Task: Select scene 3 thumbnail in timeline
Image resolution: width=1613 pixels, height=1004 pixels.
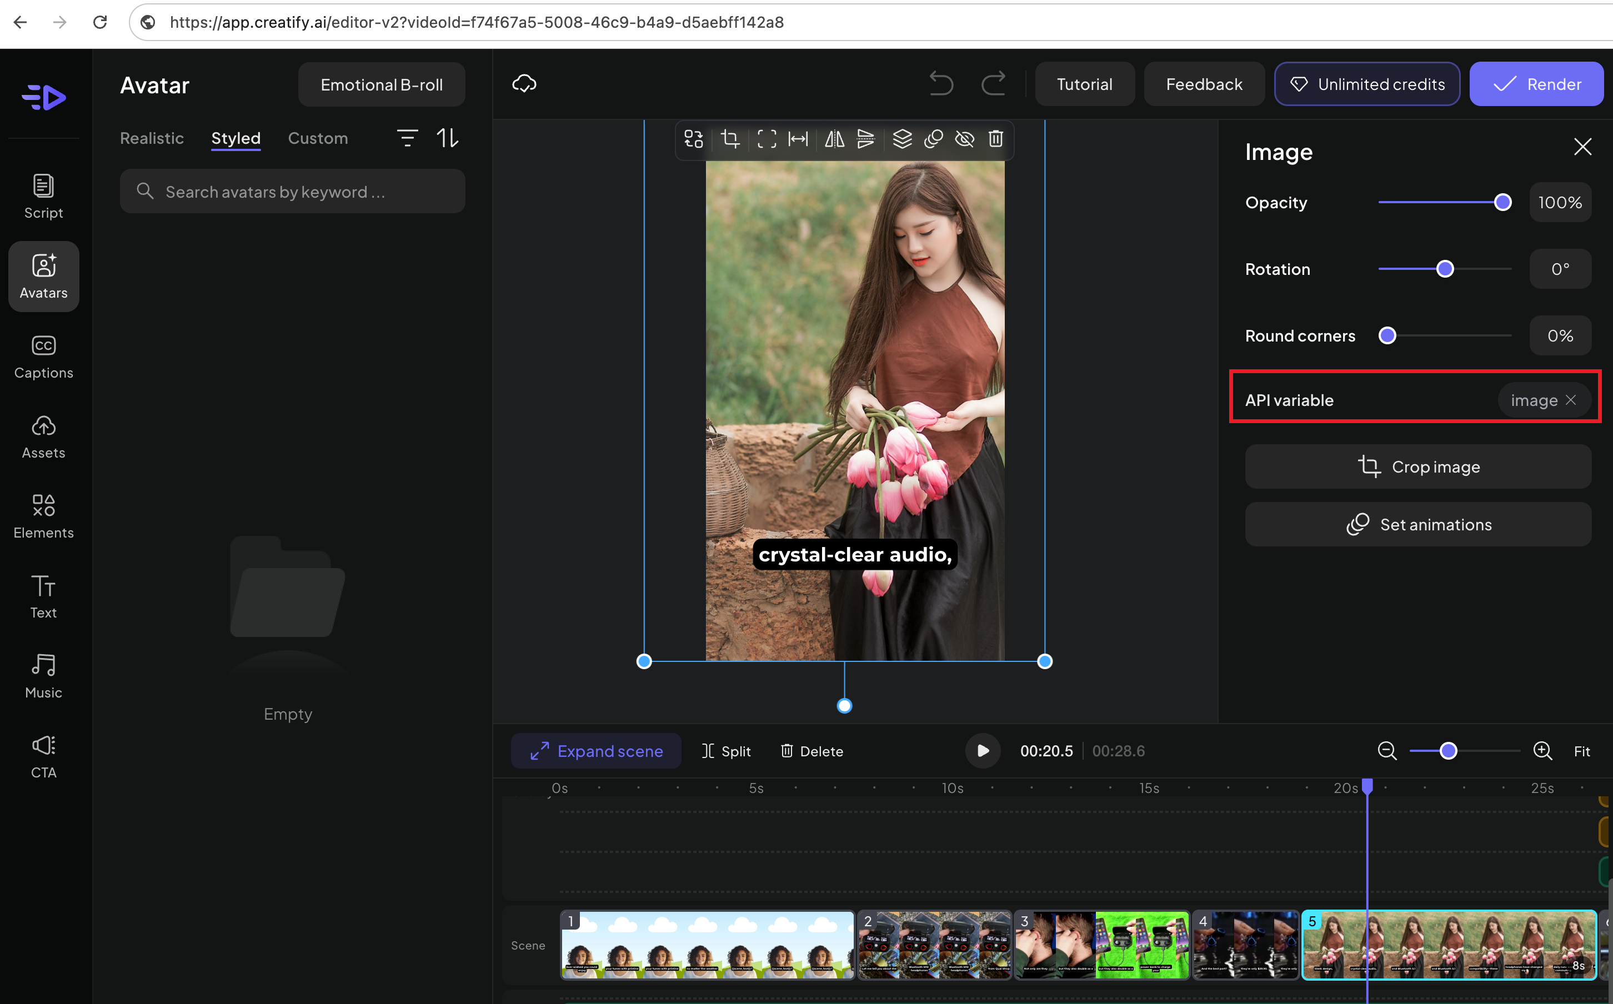Action: (1100, 945)
